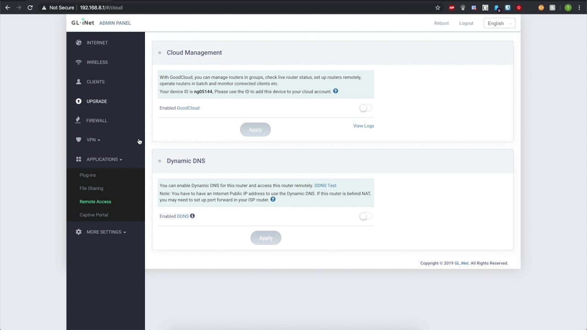Open the Internet section globe icon
The height and width of the screenshot is (330, 587).
pyautogui.click(x=78, y=43)
